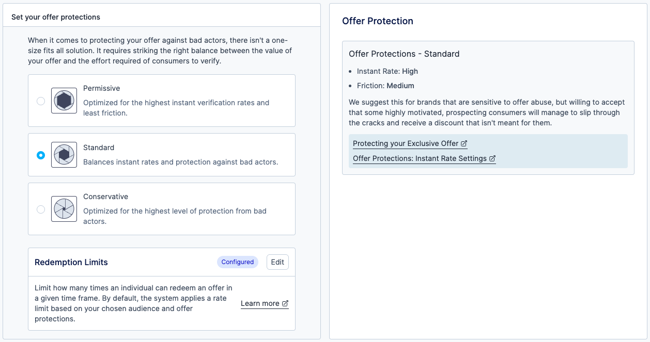Click the Redemption Limits heading
Image resolution: width=650 pixels, height=342 pixels.
[71, 262]
